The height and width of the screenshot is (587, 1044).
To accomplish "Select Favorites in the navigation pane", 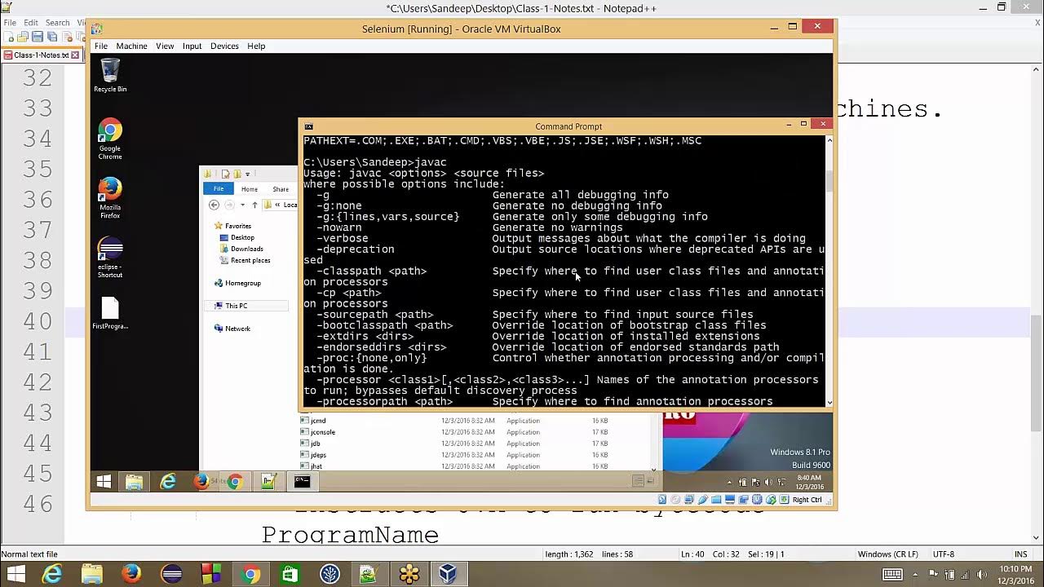I will [x=232, y=226].
